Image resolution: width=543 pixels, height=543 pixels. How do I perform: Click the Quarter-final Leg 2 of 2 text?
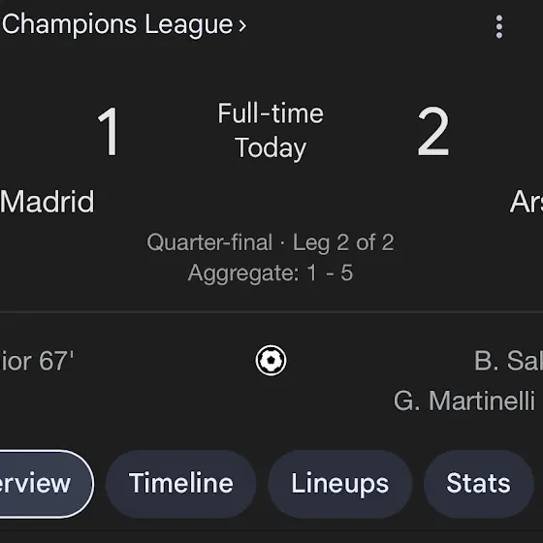(x=271, y=242)
